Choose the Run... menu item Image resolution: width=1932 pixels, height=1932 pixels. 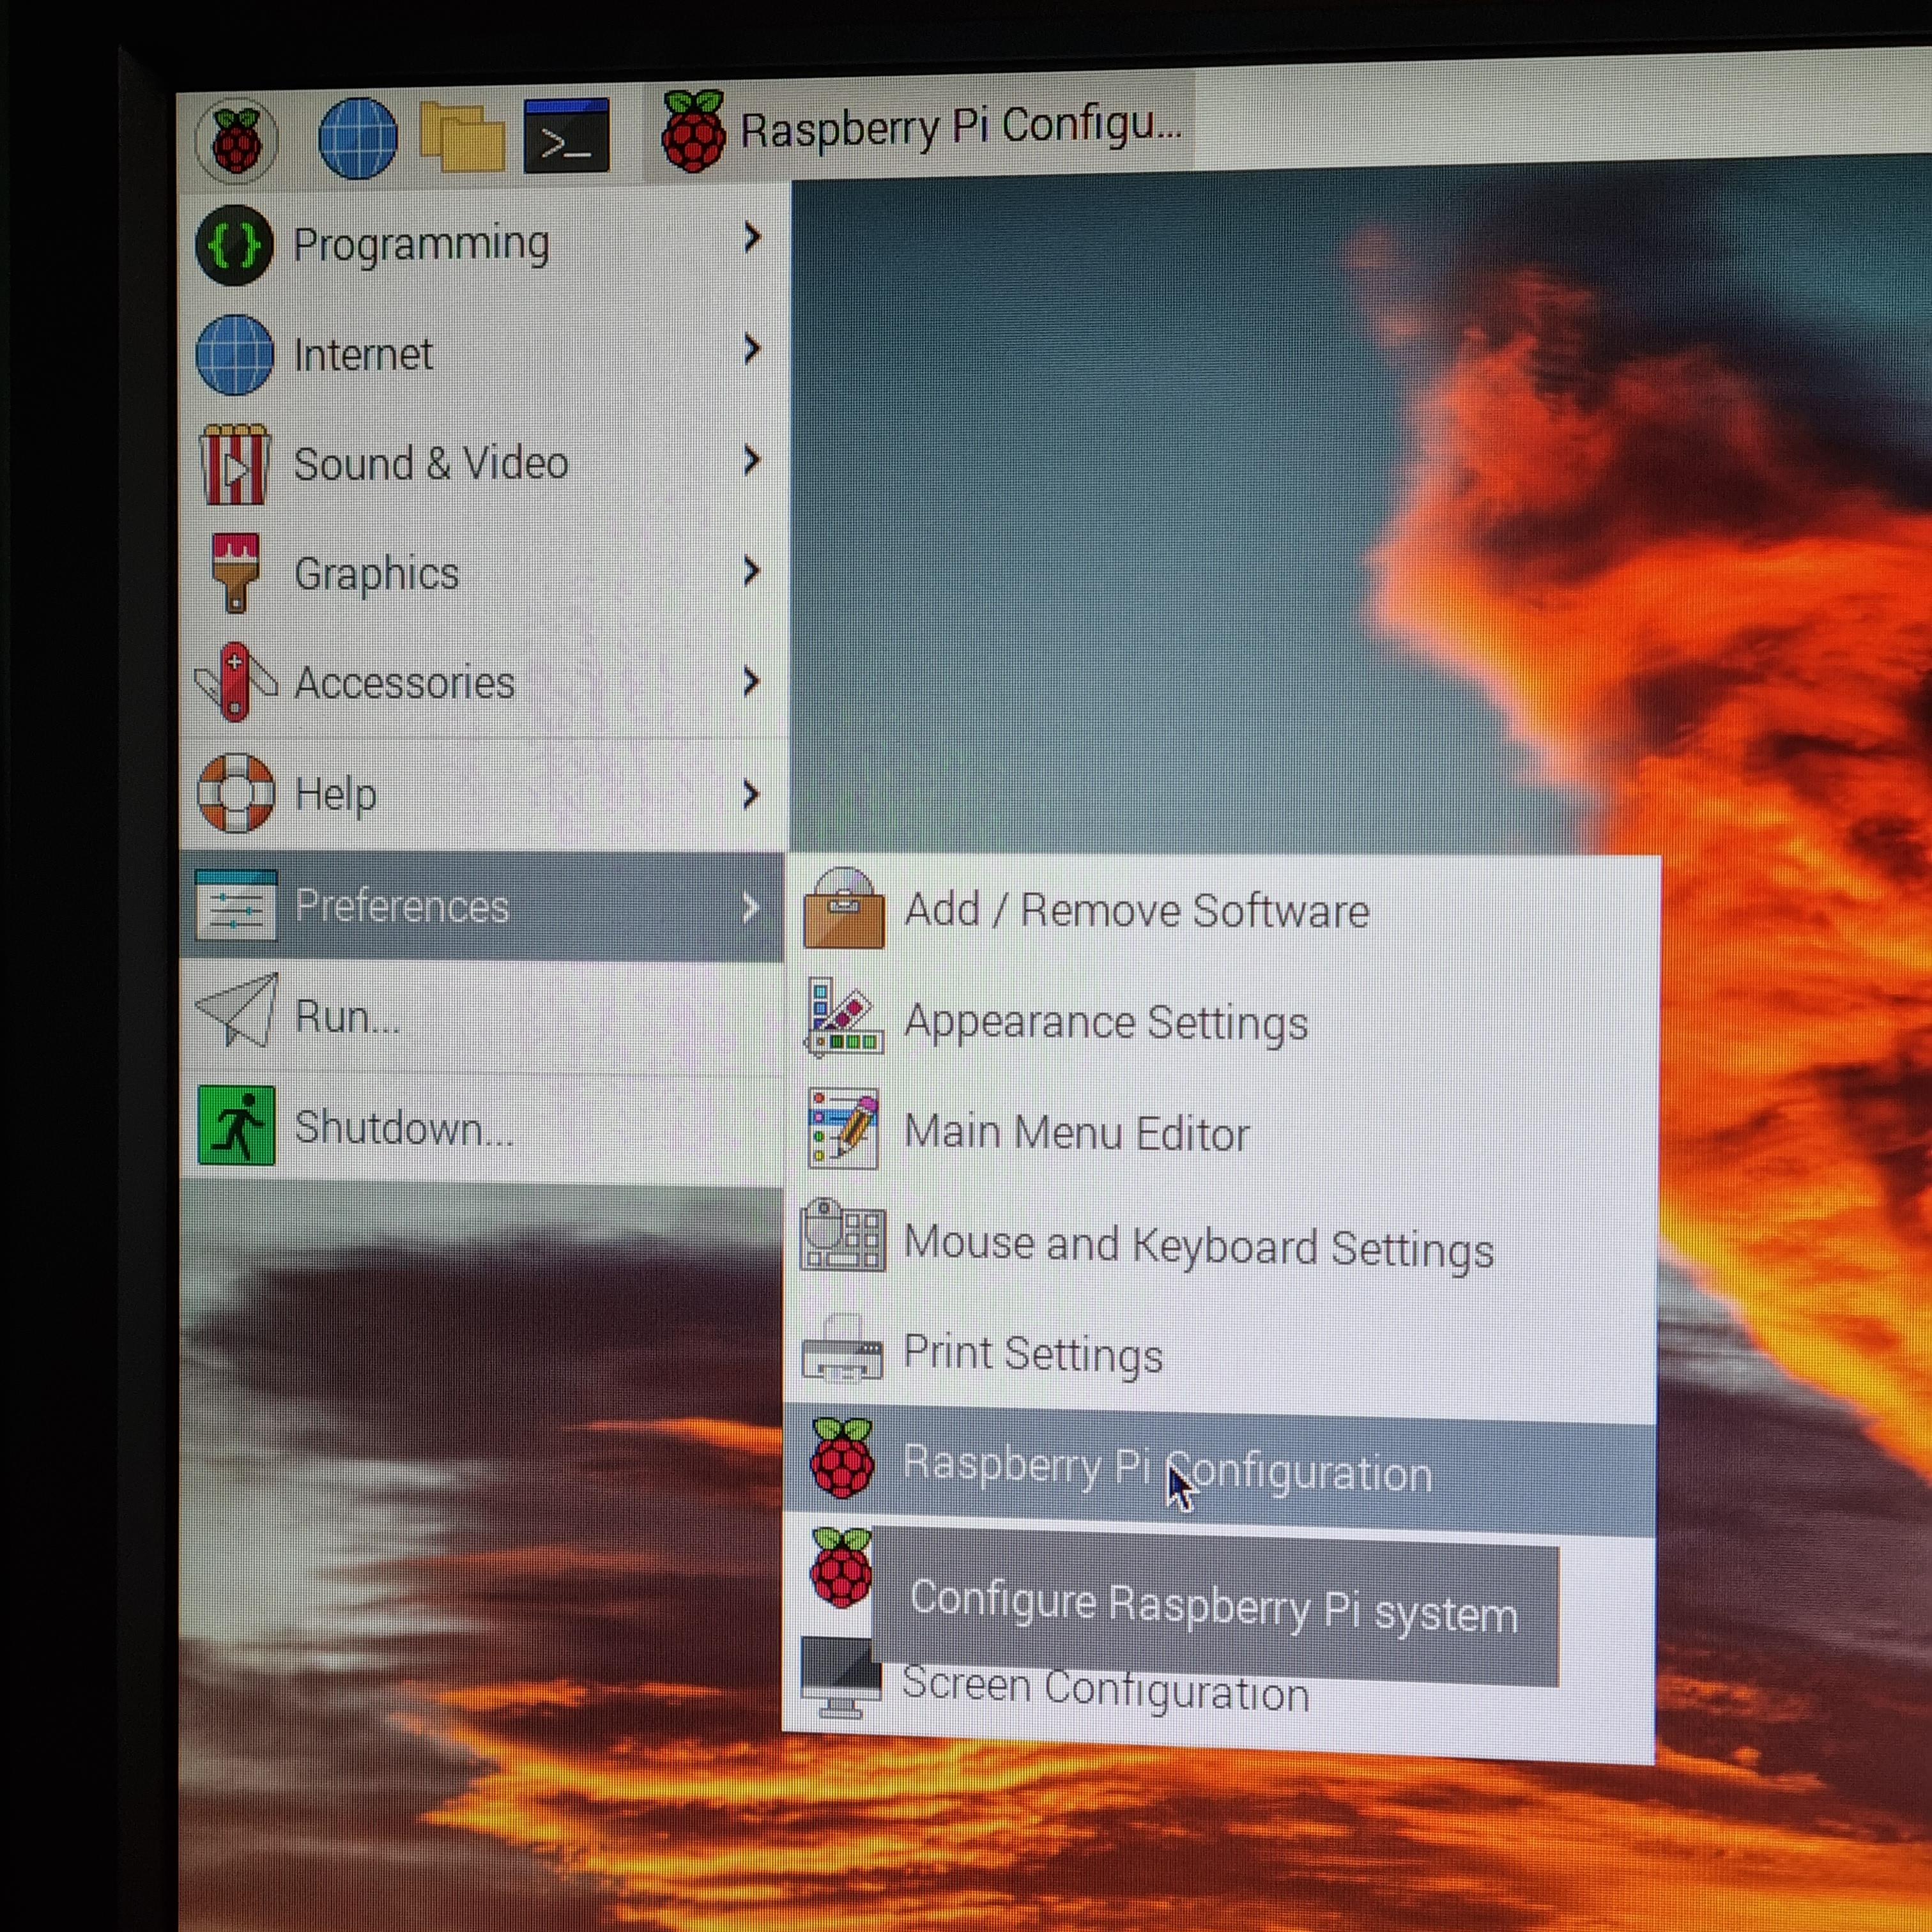(346, 1016)
